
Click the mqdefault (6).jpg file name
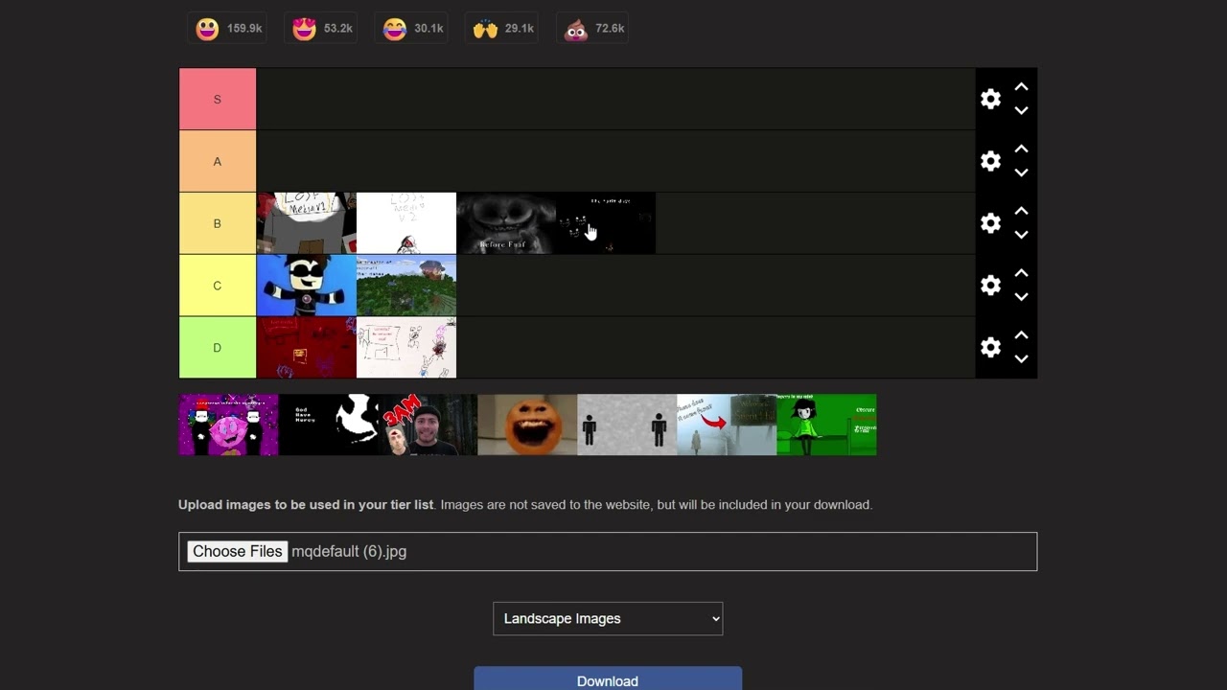pyautogui.click(x=349, y=551)
